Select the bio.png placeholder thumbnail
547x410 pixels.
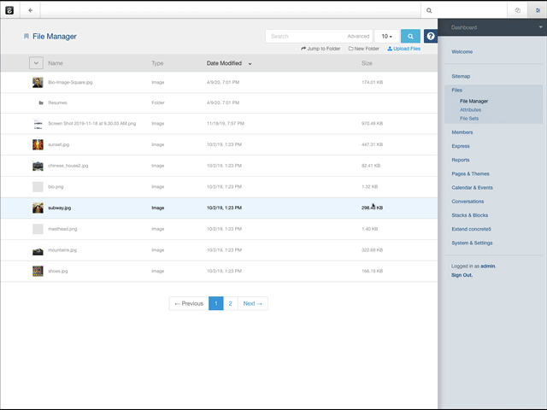(38, 186)
